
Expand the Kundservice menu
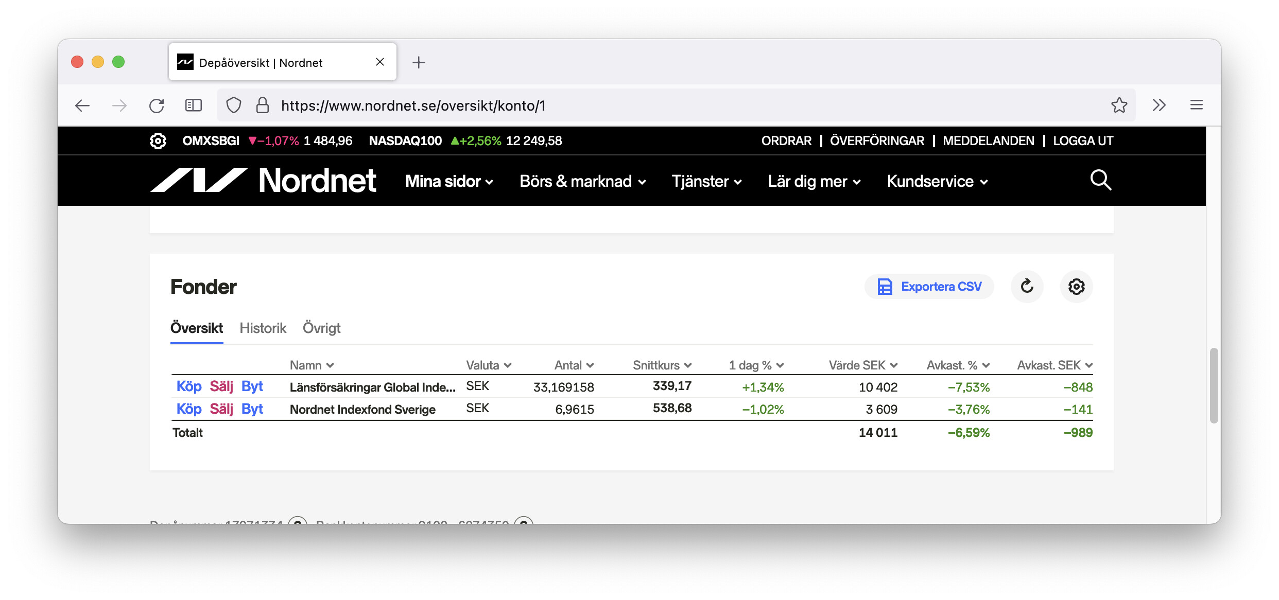tap(938, 181)
